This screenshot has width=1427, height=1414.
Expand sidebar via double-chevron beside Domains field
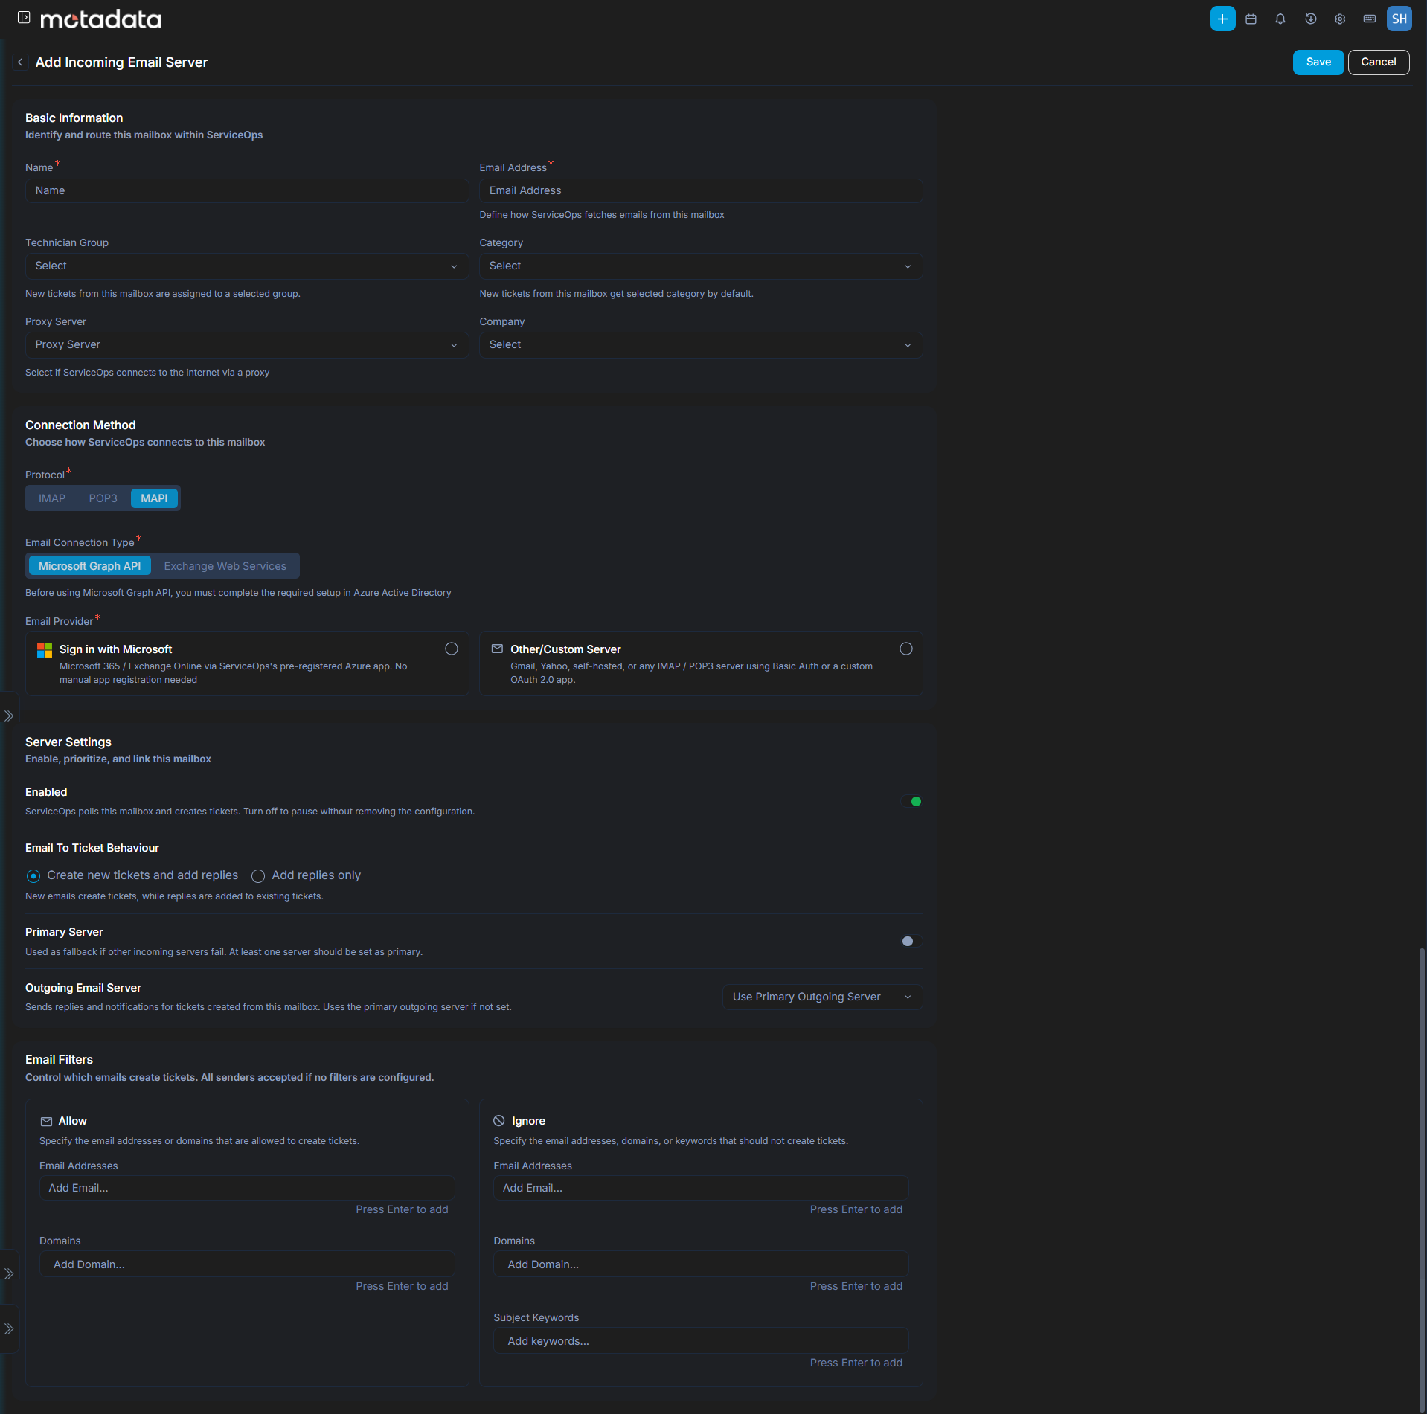9,1274
